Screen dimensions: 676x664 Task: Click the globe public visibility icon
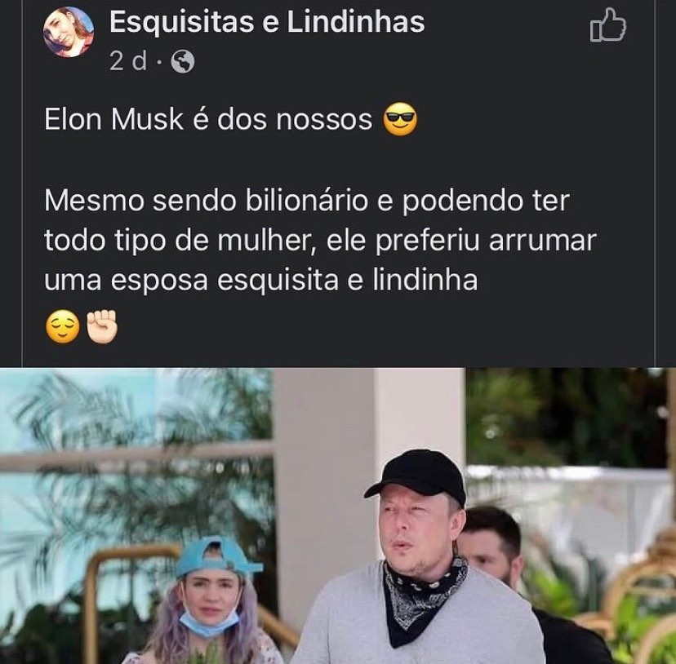click(x=183, y=62)
